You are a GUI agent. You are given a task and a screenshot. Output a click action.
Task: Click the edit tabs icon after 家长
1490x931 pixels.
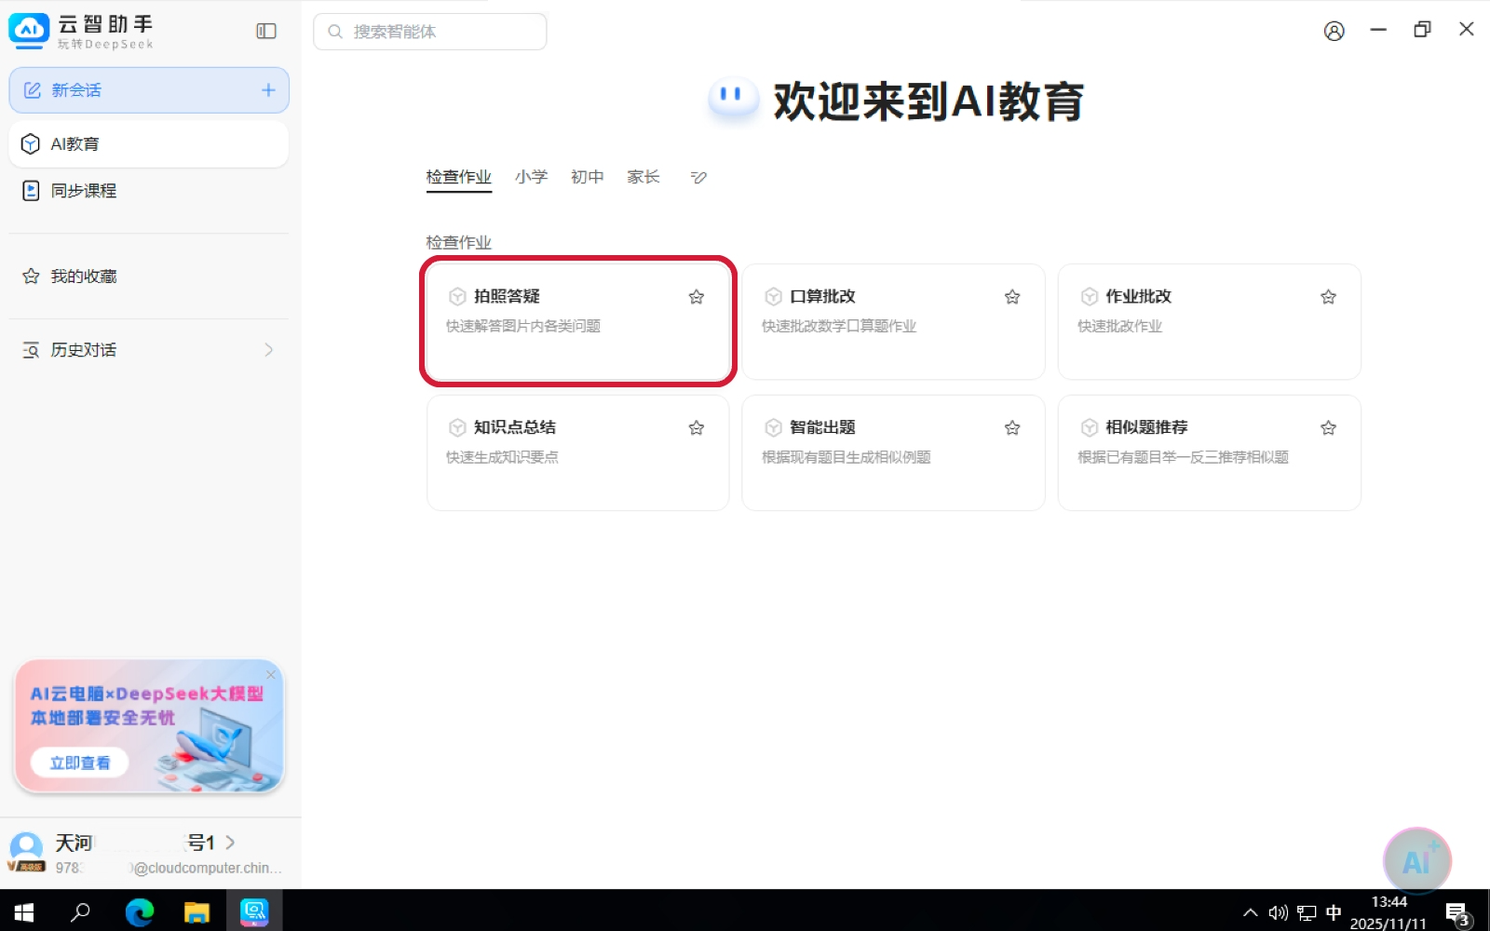(698, 178)
